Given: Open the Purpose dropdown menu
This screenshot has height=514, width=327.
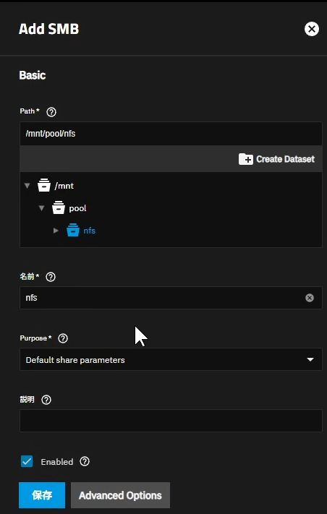Looking at the screenshot, I should (x=171, y=359).
